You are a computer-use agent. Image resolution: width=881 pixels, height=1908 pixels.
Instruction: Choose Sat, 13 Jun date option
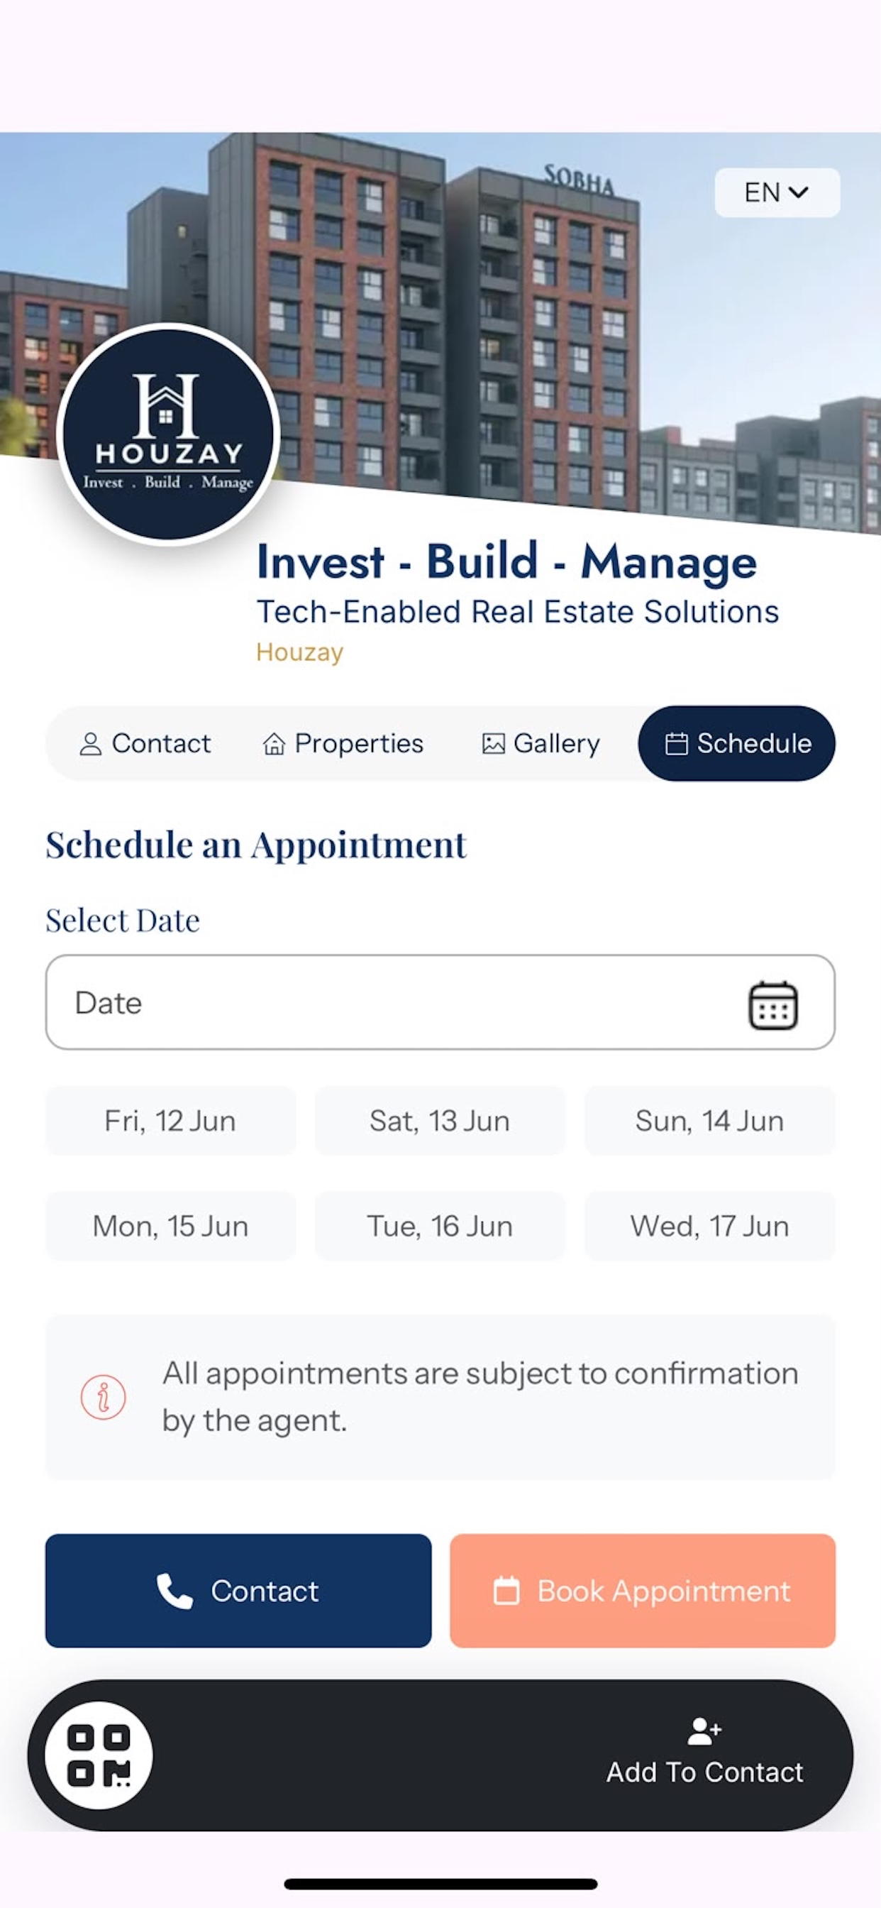(x=440, y=1121)
